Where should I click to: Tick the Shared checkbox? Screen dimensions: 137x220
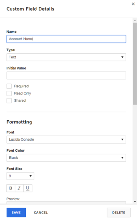point(9,100)
